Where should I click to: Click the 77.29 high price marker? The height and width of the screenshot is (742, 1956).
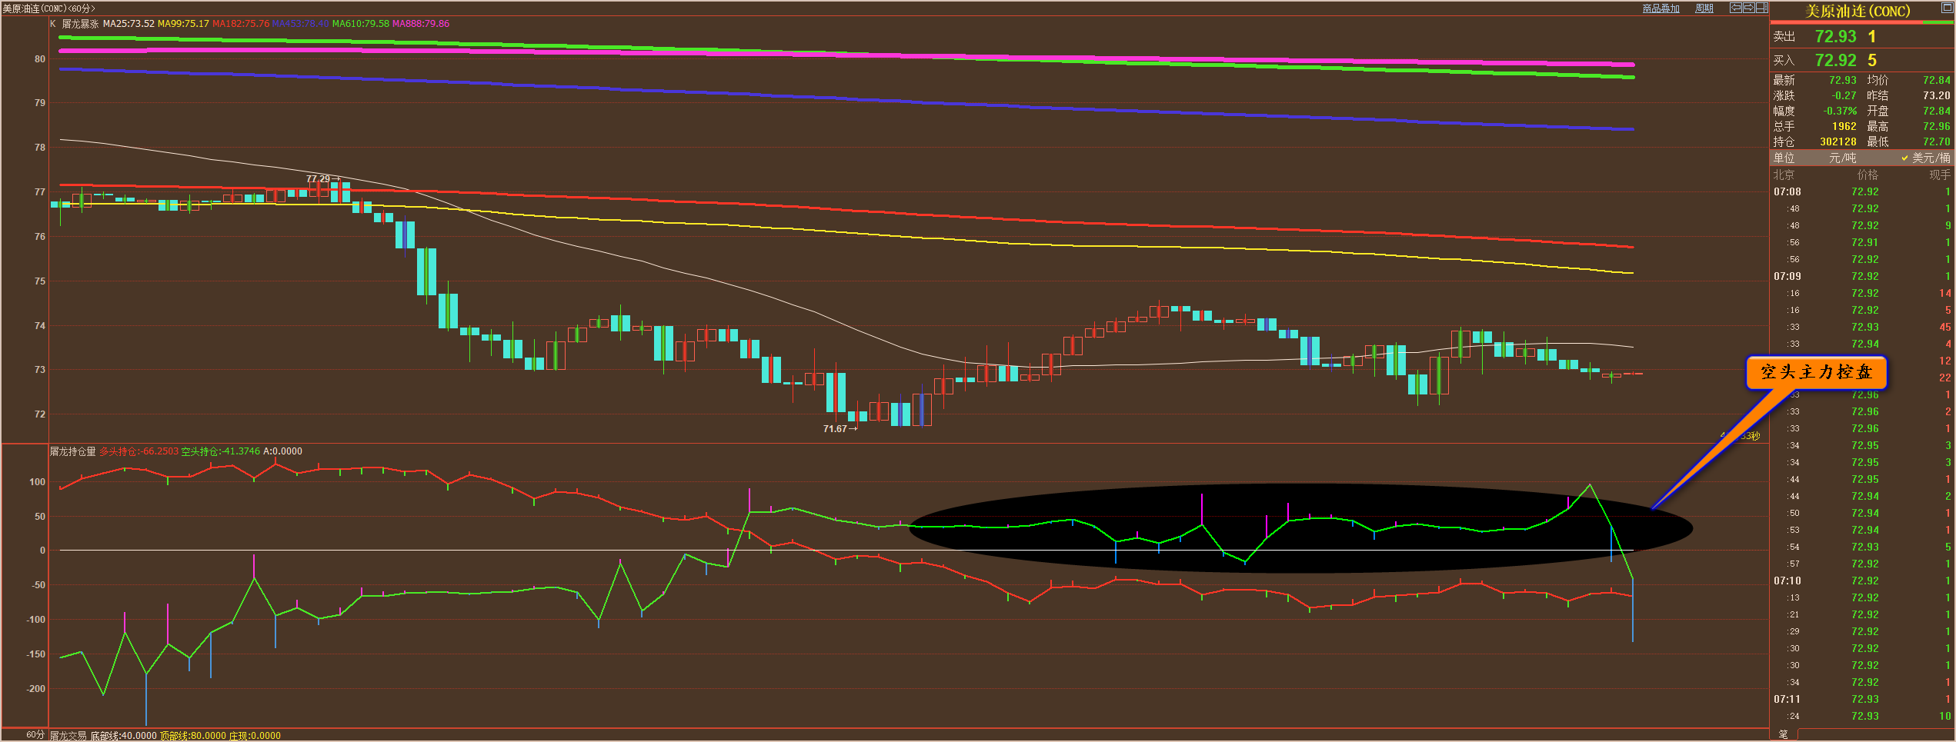click(x=323, y=179)
